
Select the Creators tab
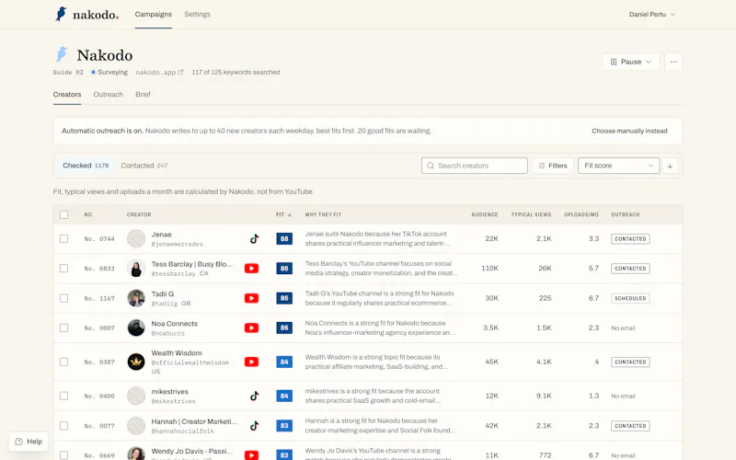(x=67, y=95)
